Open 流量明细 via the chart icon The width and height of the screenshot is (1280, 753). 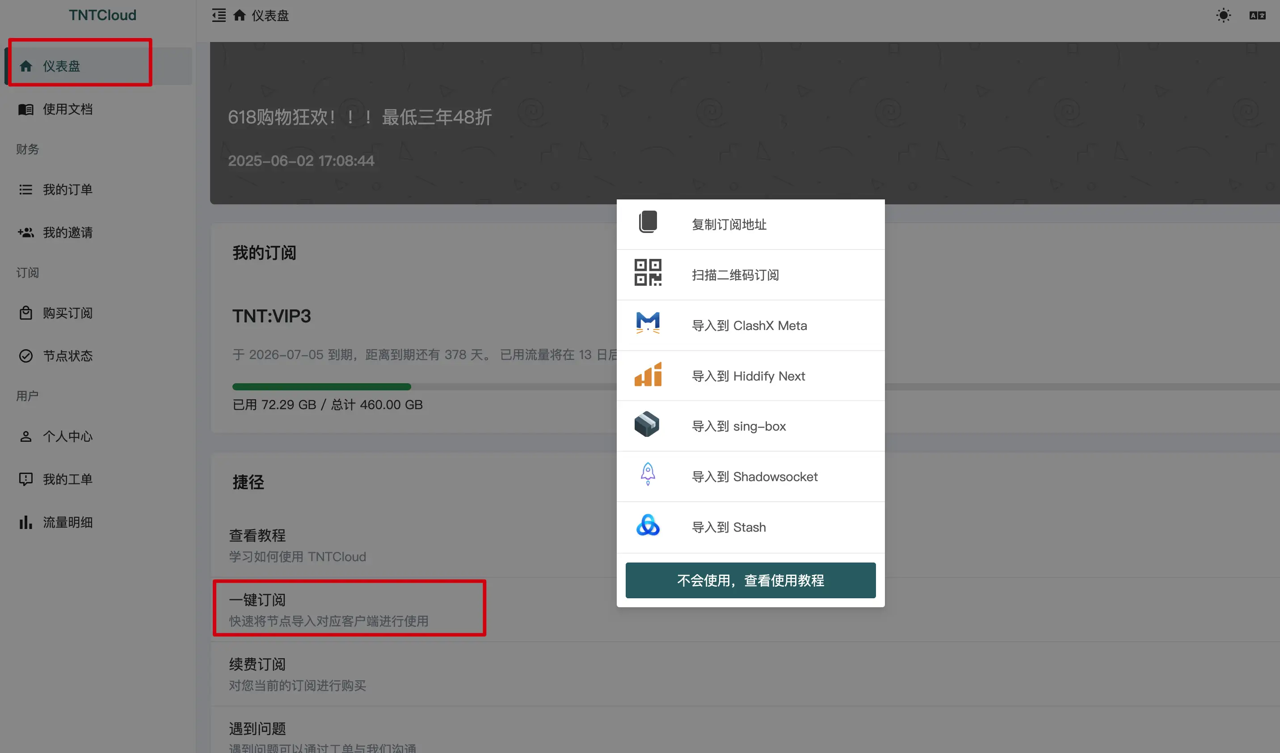(x=26, y=522)
